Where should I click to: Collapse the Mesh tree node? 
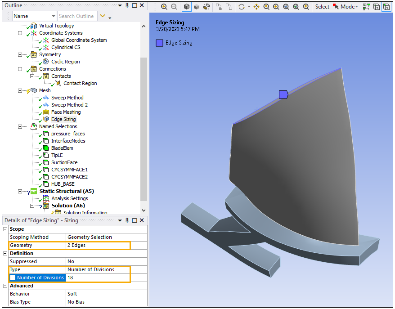coord(20,90)
